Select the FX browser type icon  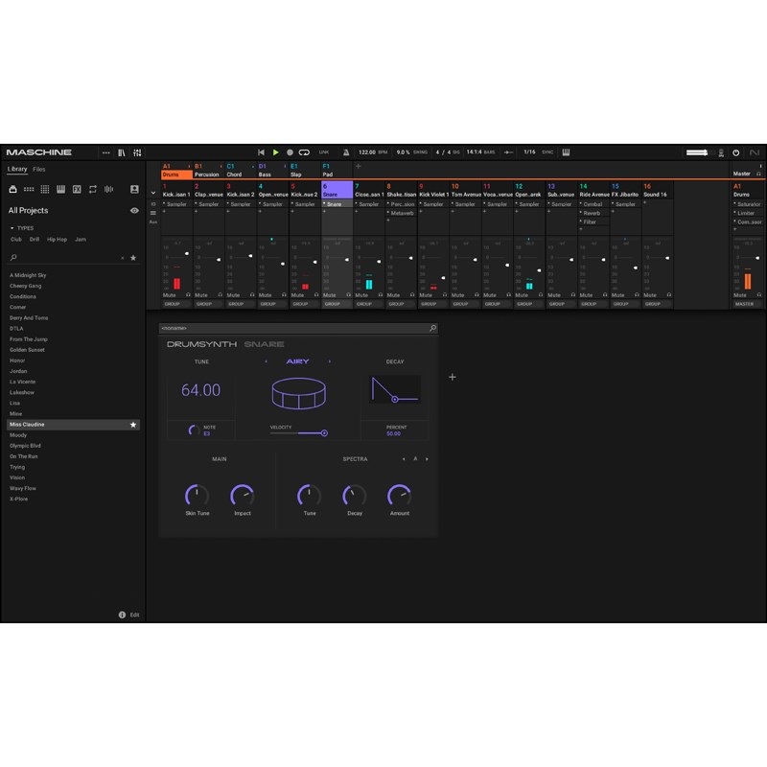[x=77, y=189]
